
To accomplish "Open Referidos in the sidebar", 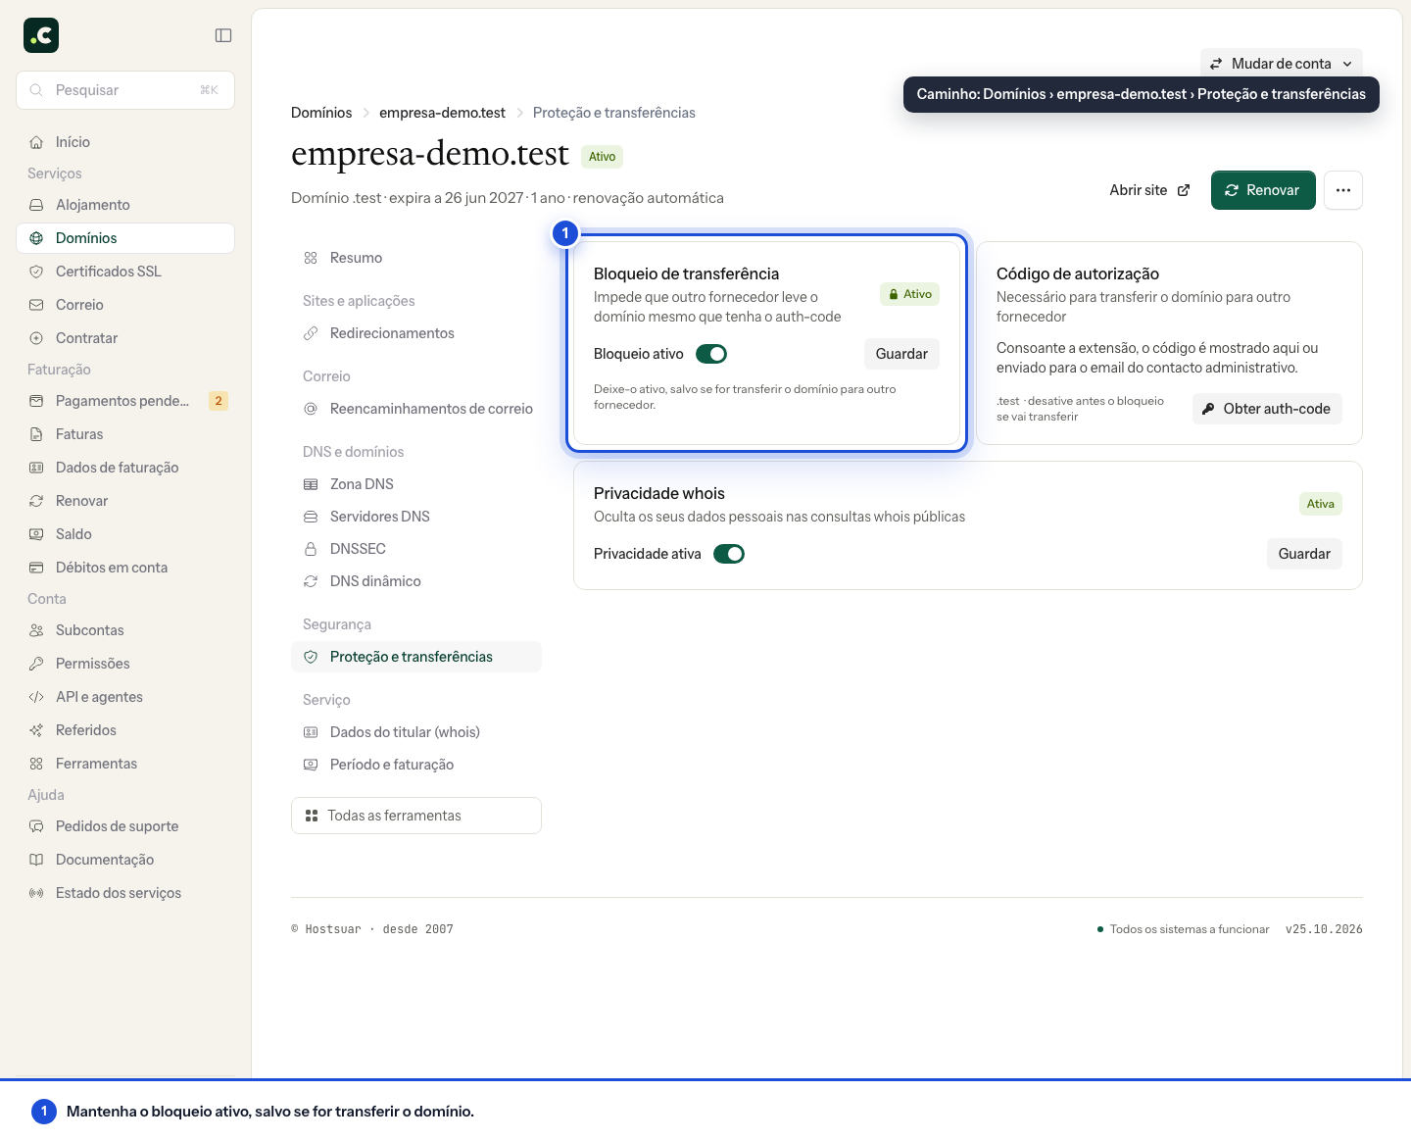I will pos(125,730).
